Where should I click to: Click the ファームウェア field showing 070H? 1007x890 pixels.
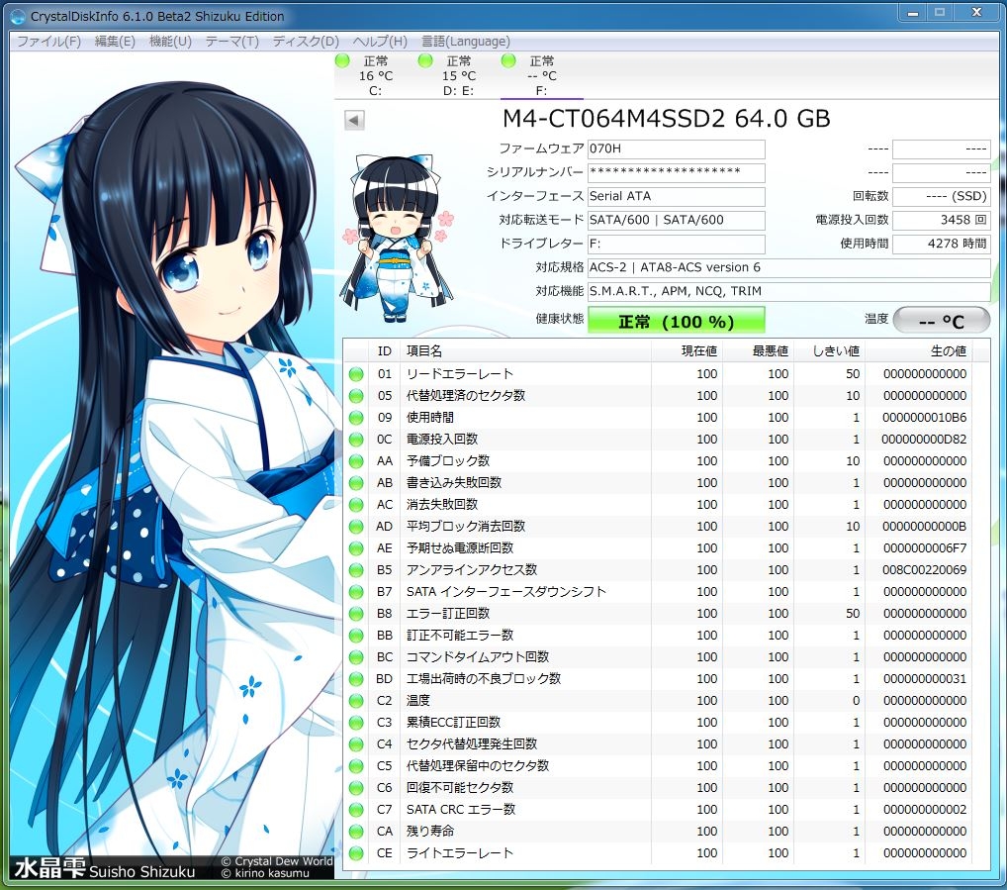pyautogui.click(x=677, y=149)
